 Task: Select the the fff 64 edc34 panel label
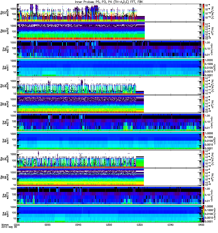coord(5,159)
